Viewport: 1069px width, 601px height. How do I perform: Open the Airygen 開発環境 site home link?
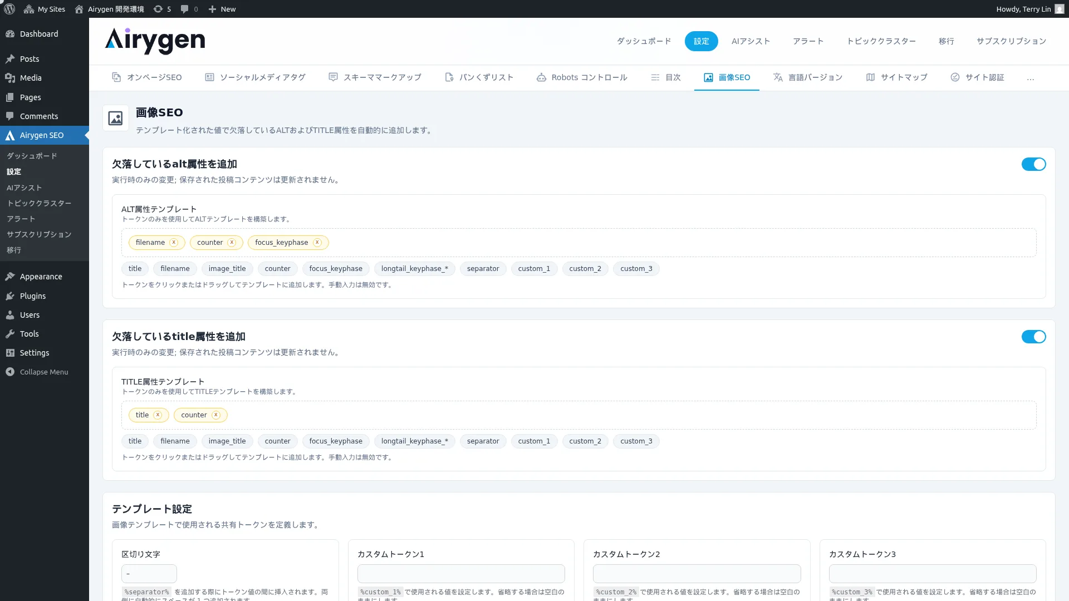click(x=109, y=9)
